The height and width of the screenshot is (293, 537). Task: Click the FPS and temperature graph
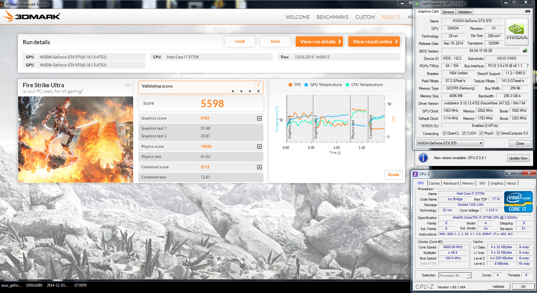(x=336, y=119)
